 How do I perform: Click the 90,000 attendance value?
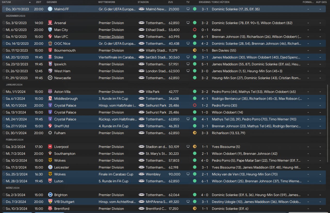point(175,174)
